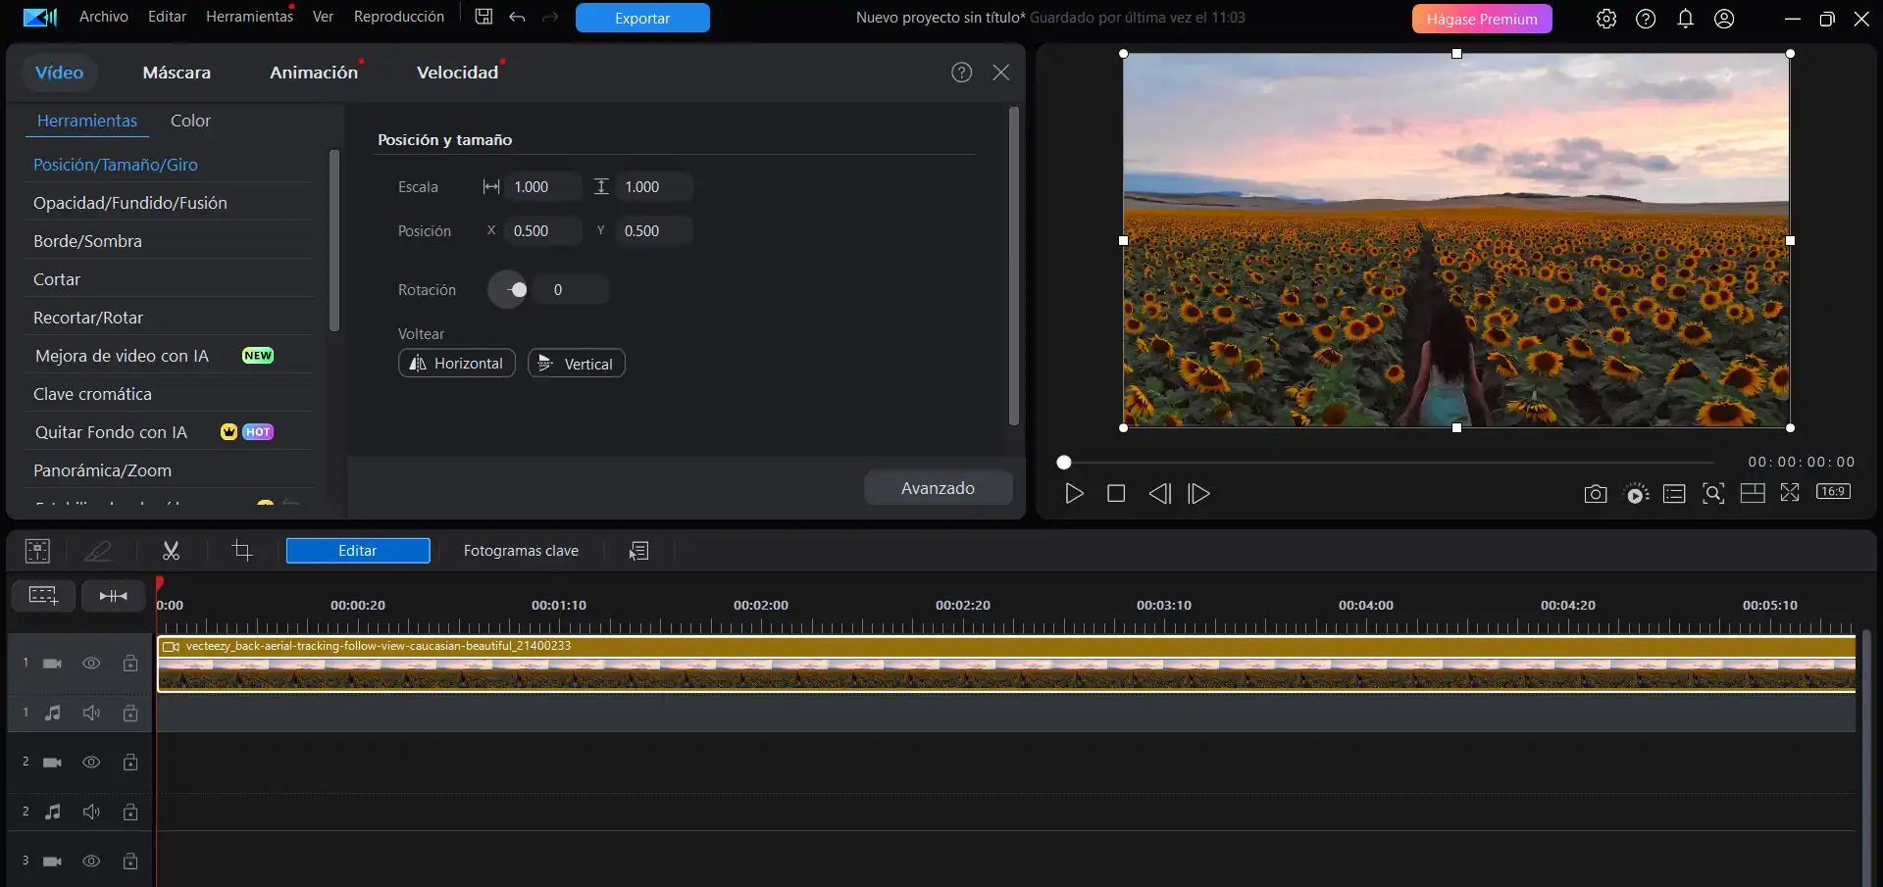Select the crop tool in the timeline toolbar
This screenshot has height=887, width=1883.
point(242,551)
